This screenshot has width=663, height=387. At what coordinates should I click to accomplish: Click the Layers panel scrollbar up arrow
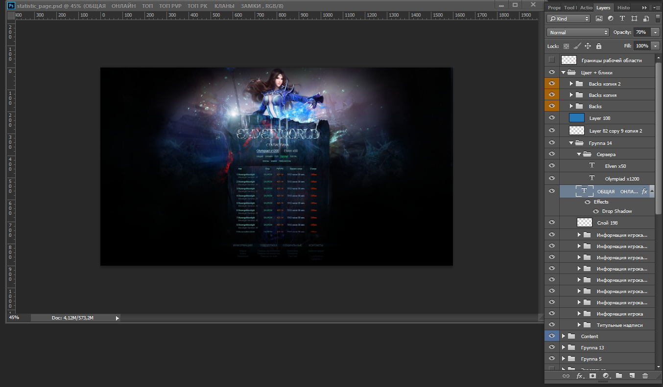click(x=658, y=57)
